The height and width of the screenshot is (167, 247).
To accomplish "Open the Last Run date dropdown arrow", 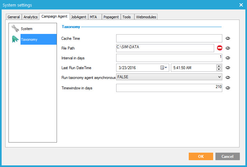I will [166, 68].
